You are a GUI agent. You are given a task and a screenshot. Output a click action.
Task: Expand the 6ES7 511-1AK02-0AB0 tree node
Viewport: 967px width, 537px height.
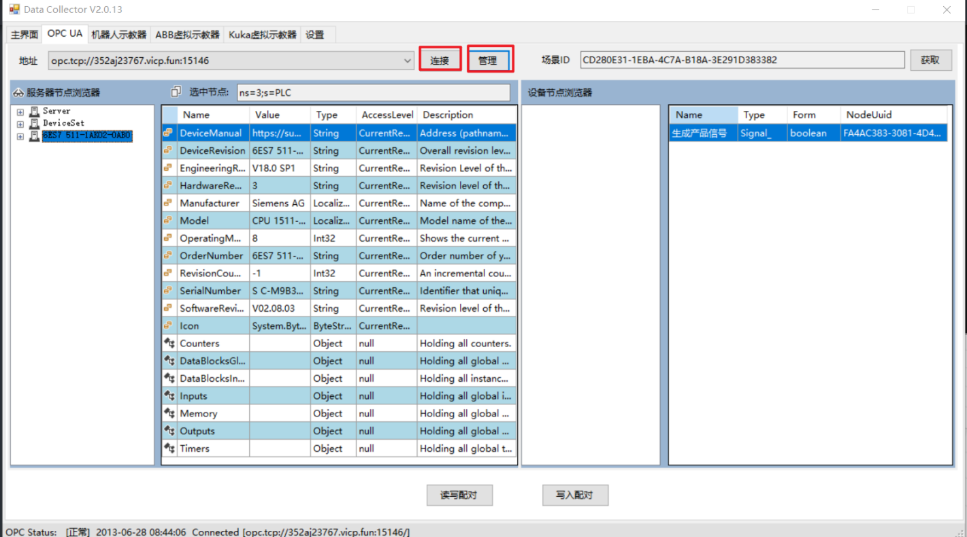tap(20, 137)
